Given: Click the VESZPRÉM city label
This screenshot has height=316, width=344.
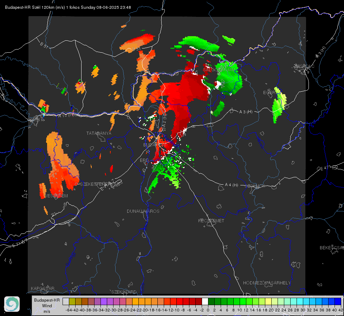Looking at the screenshot, I should coord(56,196).
